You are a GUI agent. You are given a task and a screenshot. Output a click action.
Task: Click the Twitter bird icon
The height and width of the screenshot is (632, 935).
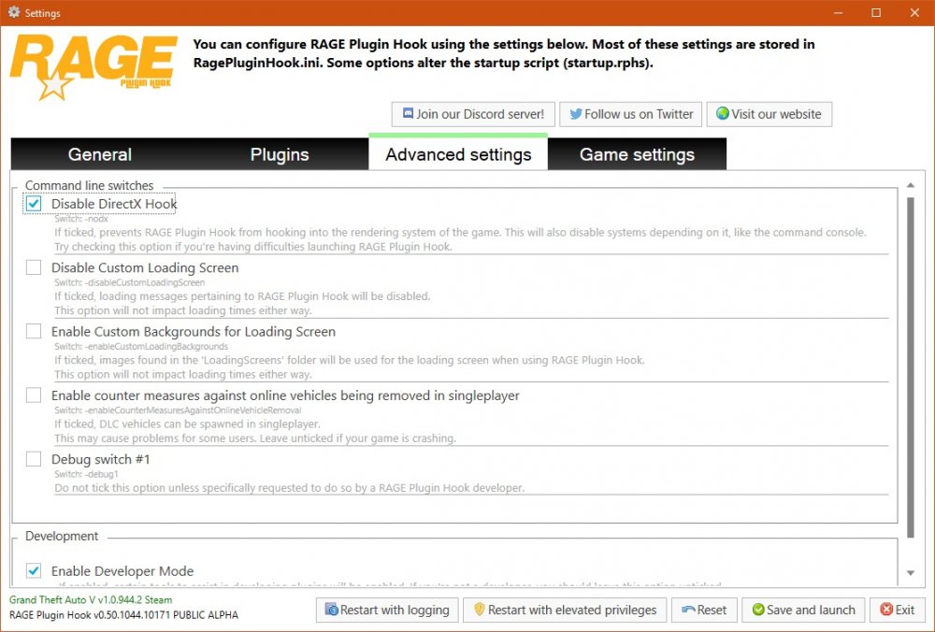(575, 114)
